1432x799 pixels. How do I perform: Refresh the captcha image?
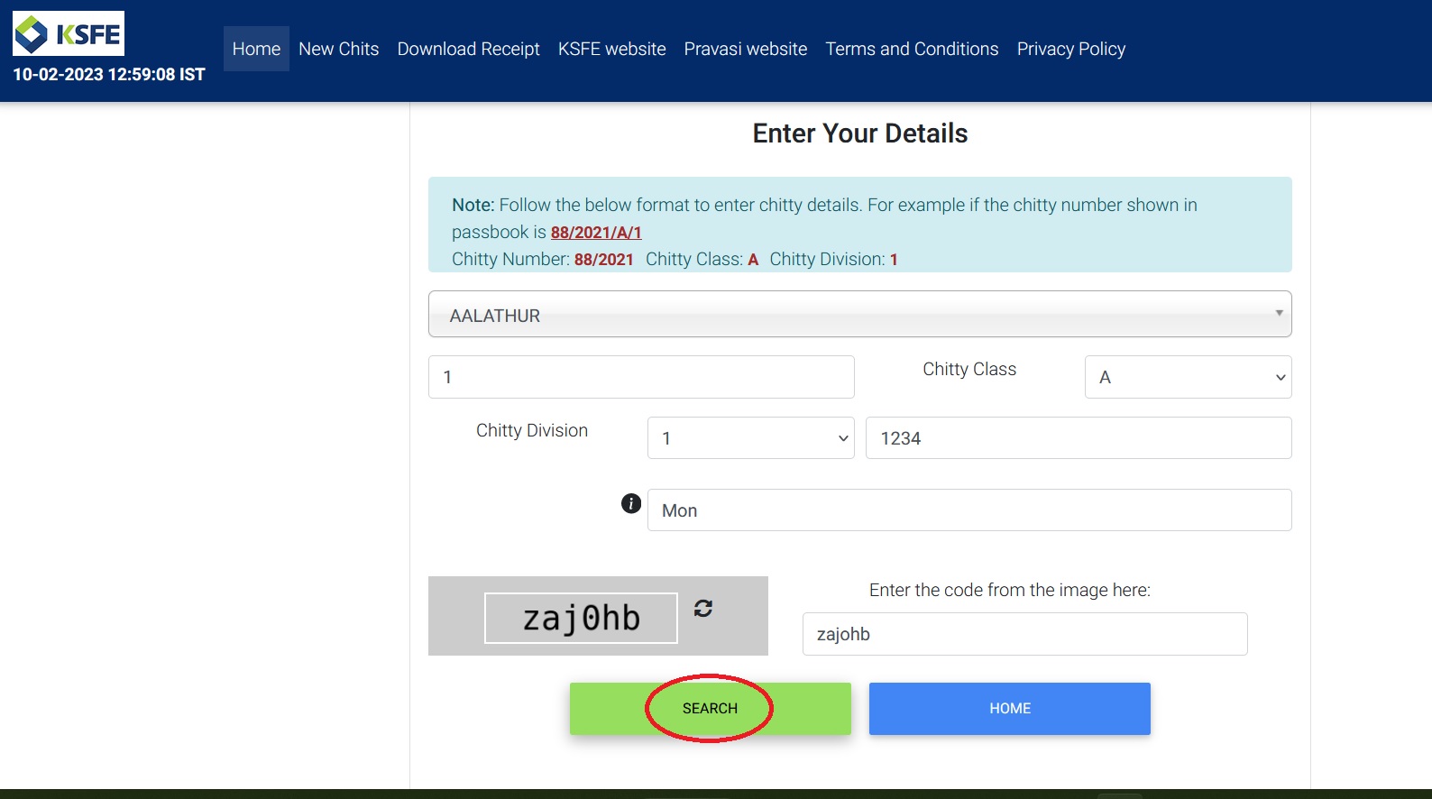pos(703,609)
